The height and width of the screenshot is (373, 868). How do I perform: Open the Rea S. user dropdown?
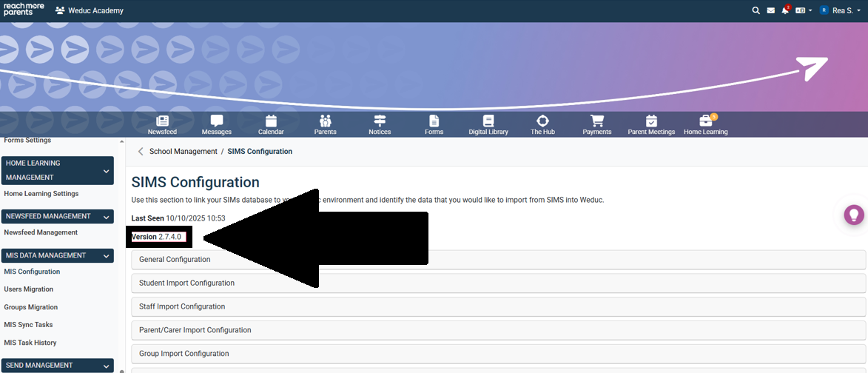click(x=842, y=11)
